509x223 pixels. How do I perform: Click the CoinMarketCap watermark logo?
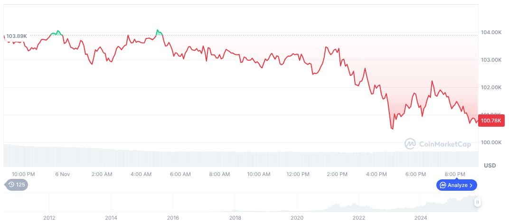[410, 143]
